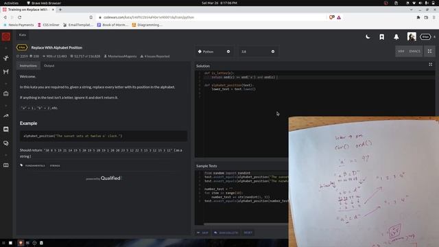
Task: Open the Brave Rewards triangle icon
Action: tap(339, 17)
